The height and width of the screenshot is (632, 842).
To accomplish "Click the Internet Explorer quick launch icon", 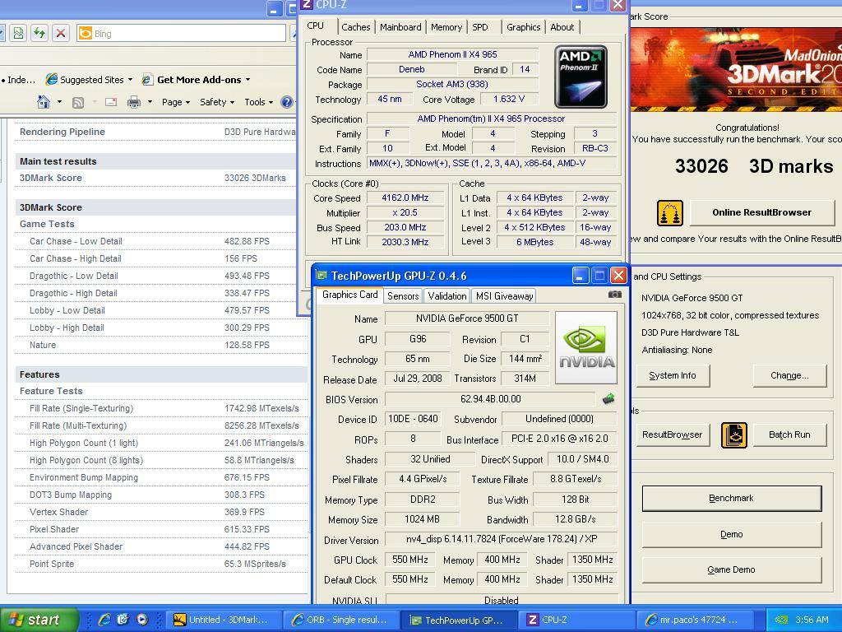I will tap(104, 620).
